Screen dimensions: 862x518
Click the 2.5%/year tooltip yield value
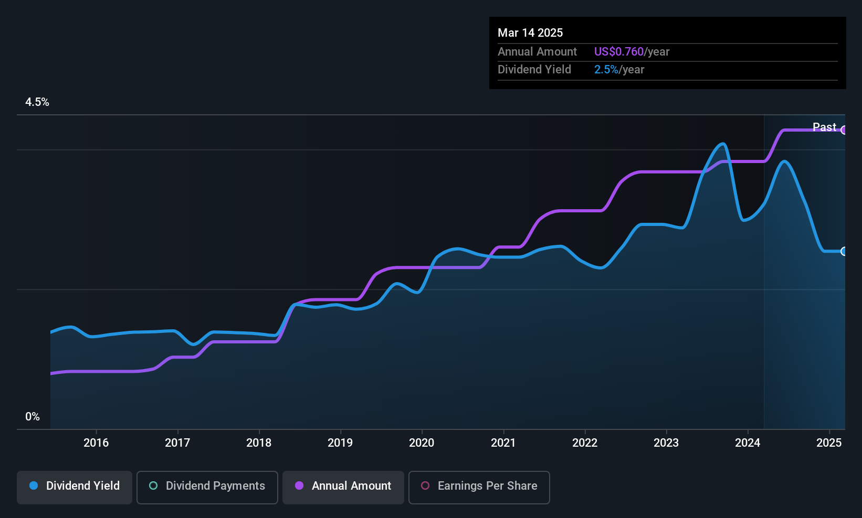(619, 69)
